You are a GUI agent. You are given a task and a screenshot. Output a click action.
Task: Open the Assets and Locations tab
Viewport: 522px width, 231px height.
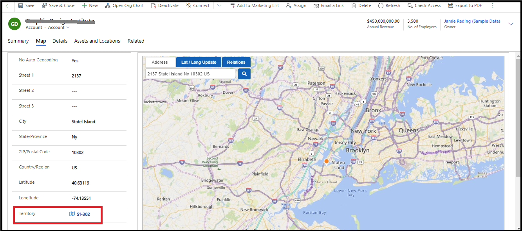(x=97, y=41)
